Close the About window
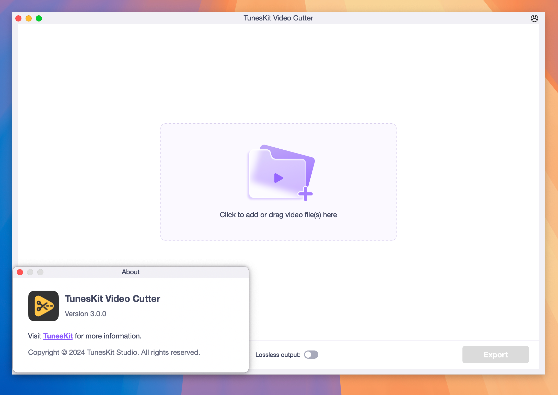Viewport: 558px width, 395px height. coord(20,272)
